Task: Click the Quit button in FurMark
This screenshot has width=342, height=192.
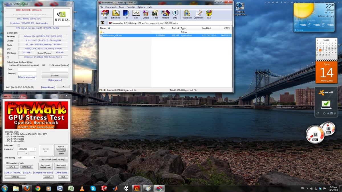Action: tap(63, 177)
